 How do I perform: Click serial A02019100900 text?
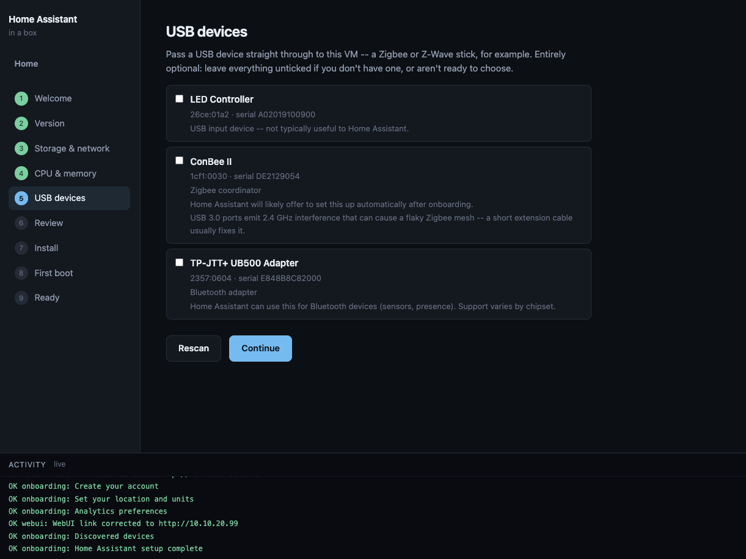point(276,114)
